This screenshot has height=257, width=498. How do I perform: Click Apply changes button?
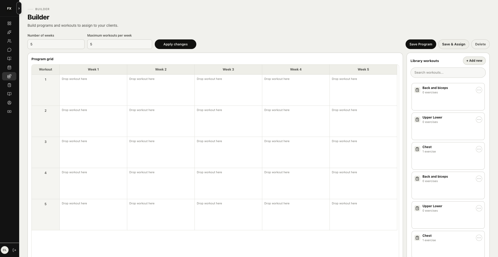[x=176, y=44]
